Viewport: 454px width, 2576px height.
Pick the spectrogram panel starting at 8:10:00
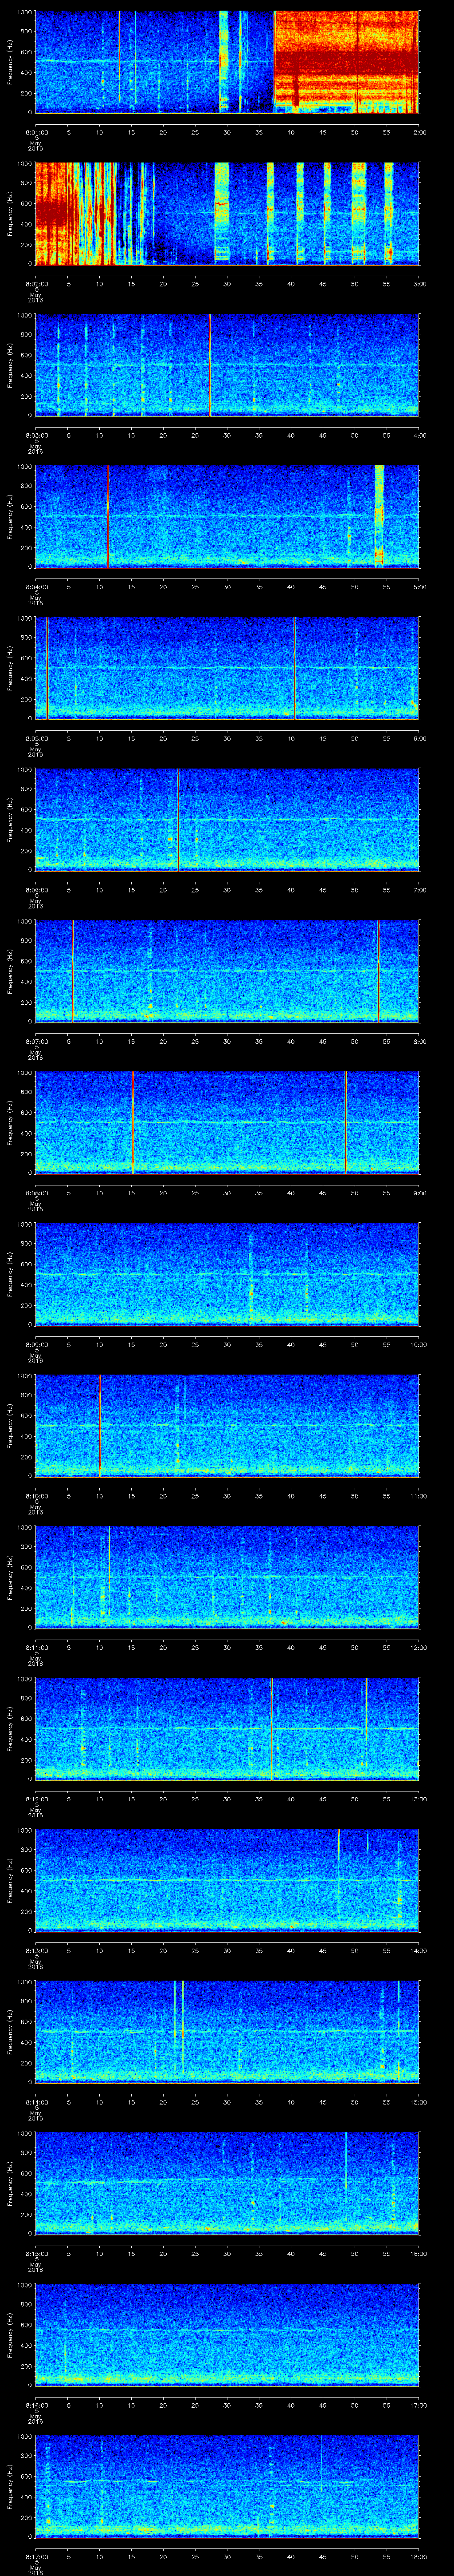(227, 1425)
